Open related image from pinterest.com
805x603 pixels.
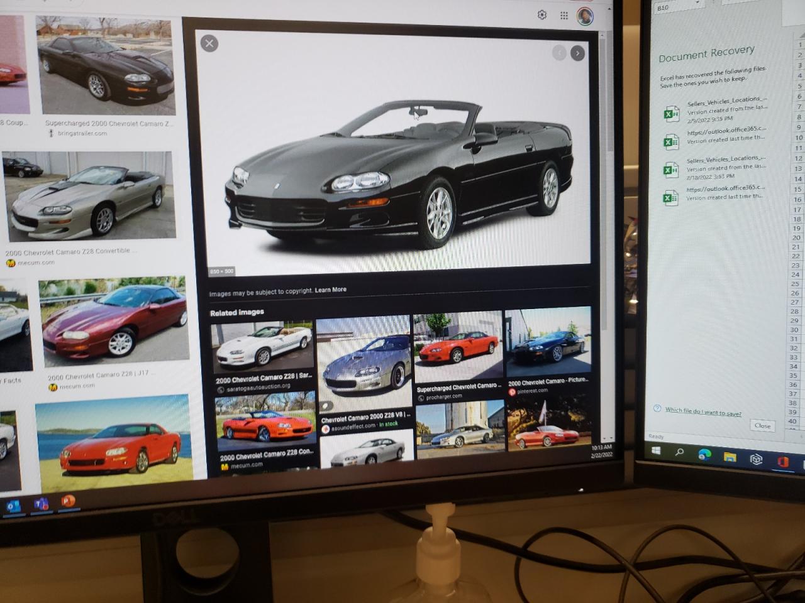click(548, 343)
